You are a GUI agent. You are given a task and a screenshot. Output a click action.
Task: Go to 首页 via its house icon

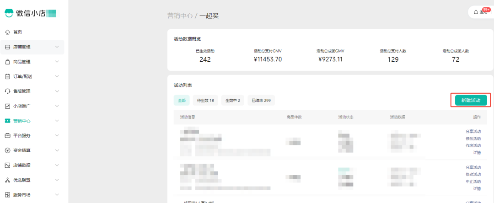8,32
